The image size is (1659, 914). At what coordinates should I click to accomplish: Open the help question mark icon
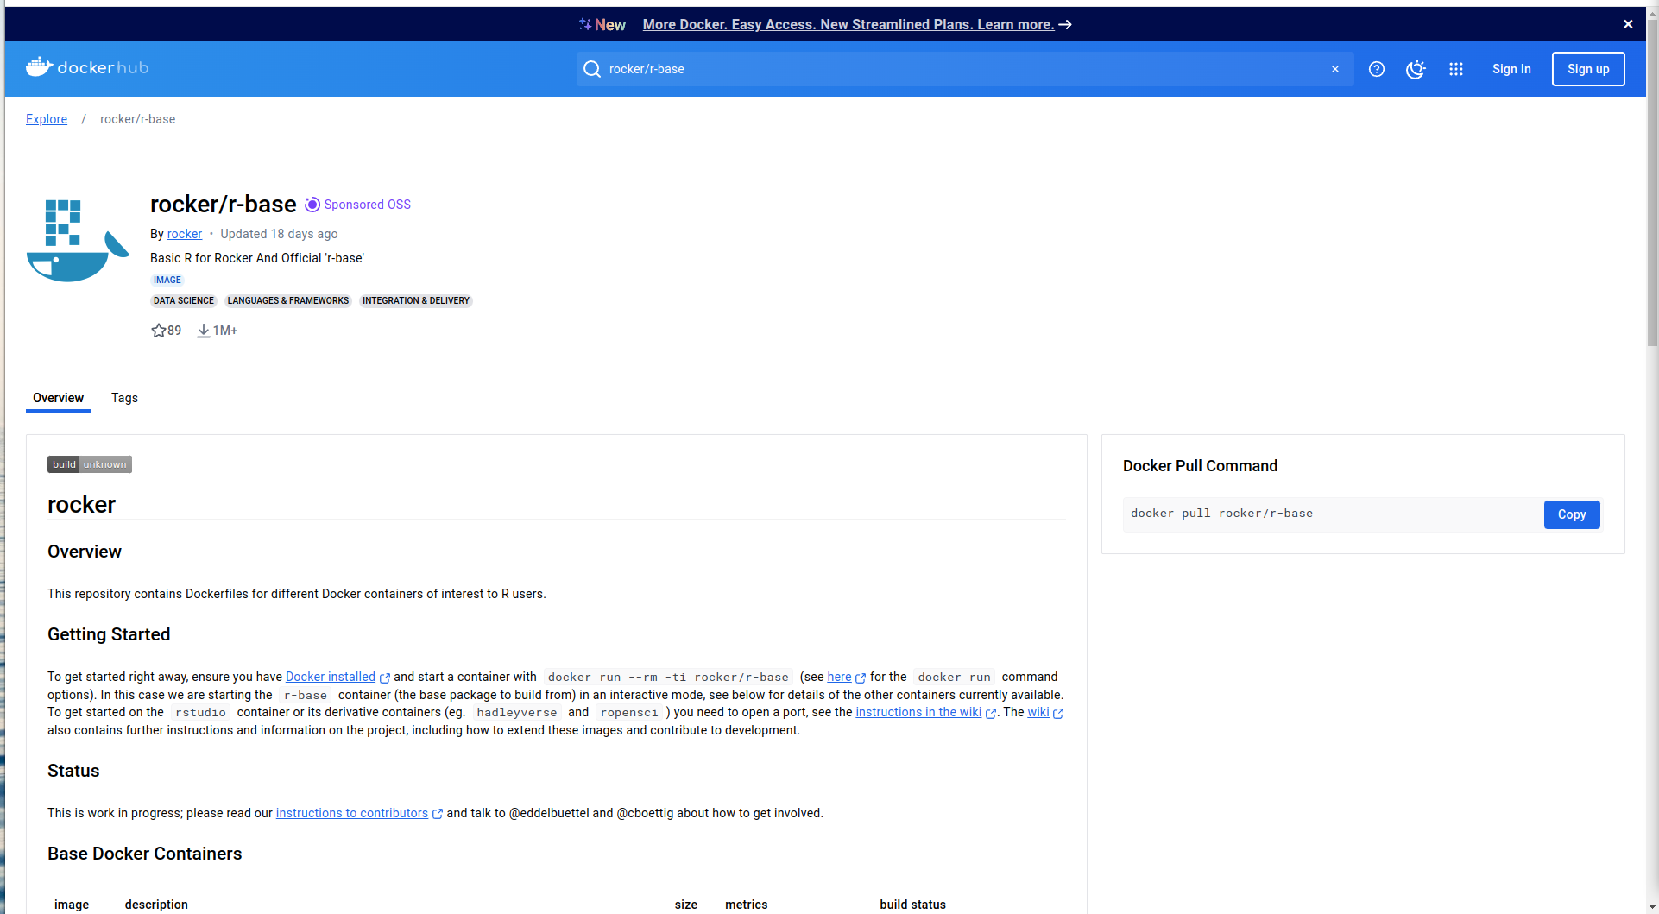pyautogui.click(x=1377, y=69)
